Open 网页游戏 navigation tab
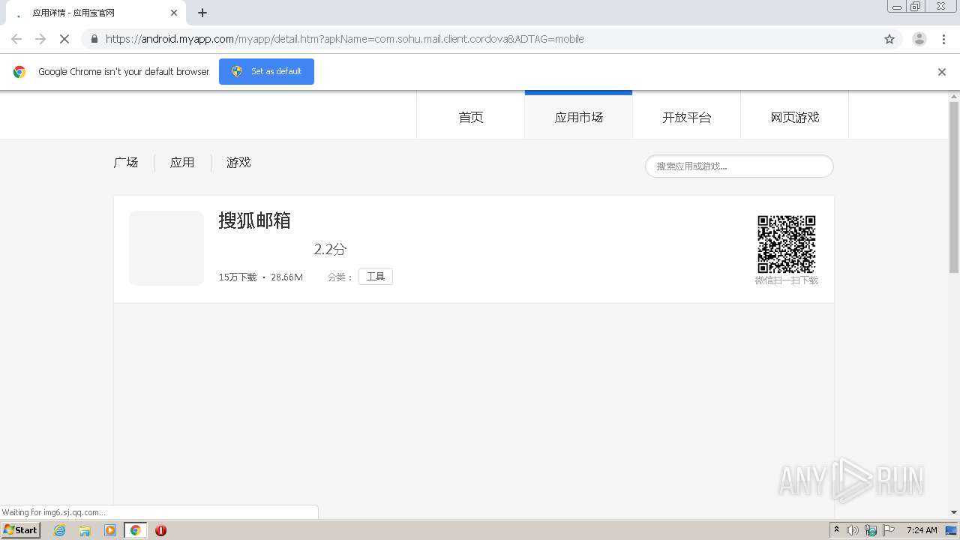 tap(795, 117)
